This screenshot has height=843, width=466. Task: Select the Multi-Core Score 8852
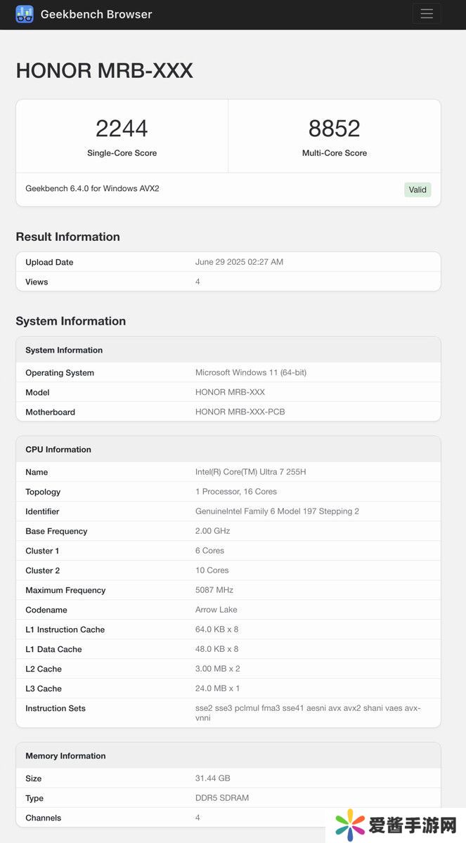[334, 129]
